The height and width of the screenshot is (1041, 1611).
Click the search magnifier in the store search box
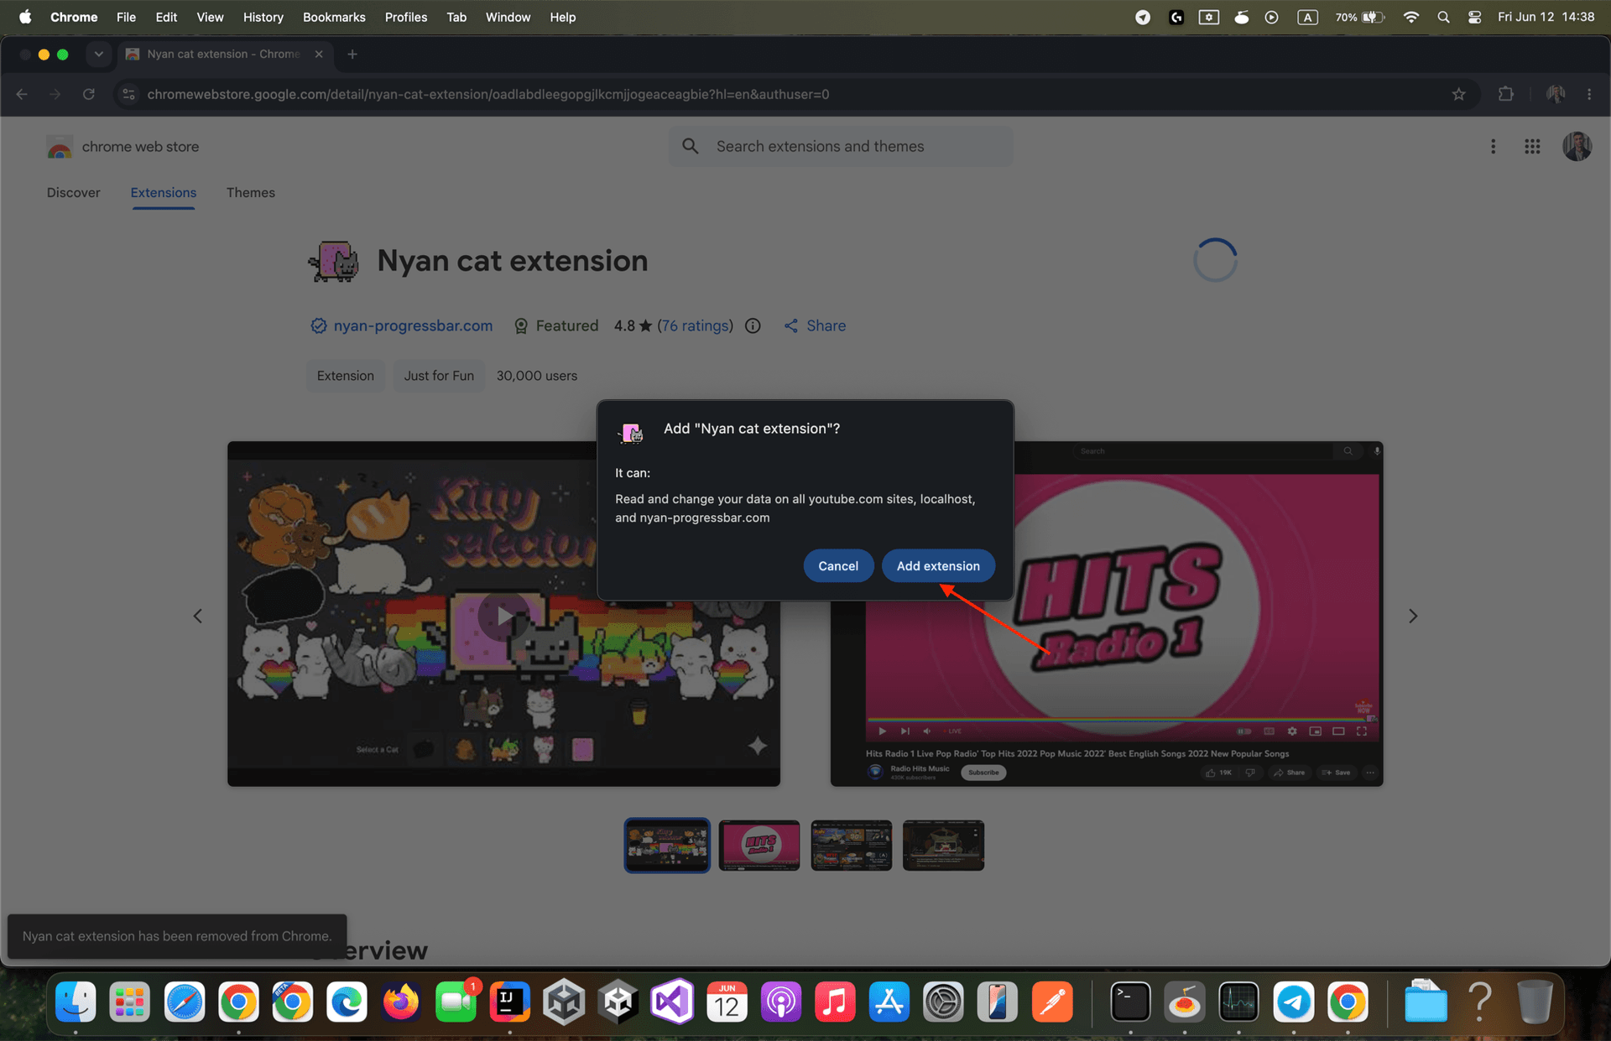coord(690,146)
